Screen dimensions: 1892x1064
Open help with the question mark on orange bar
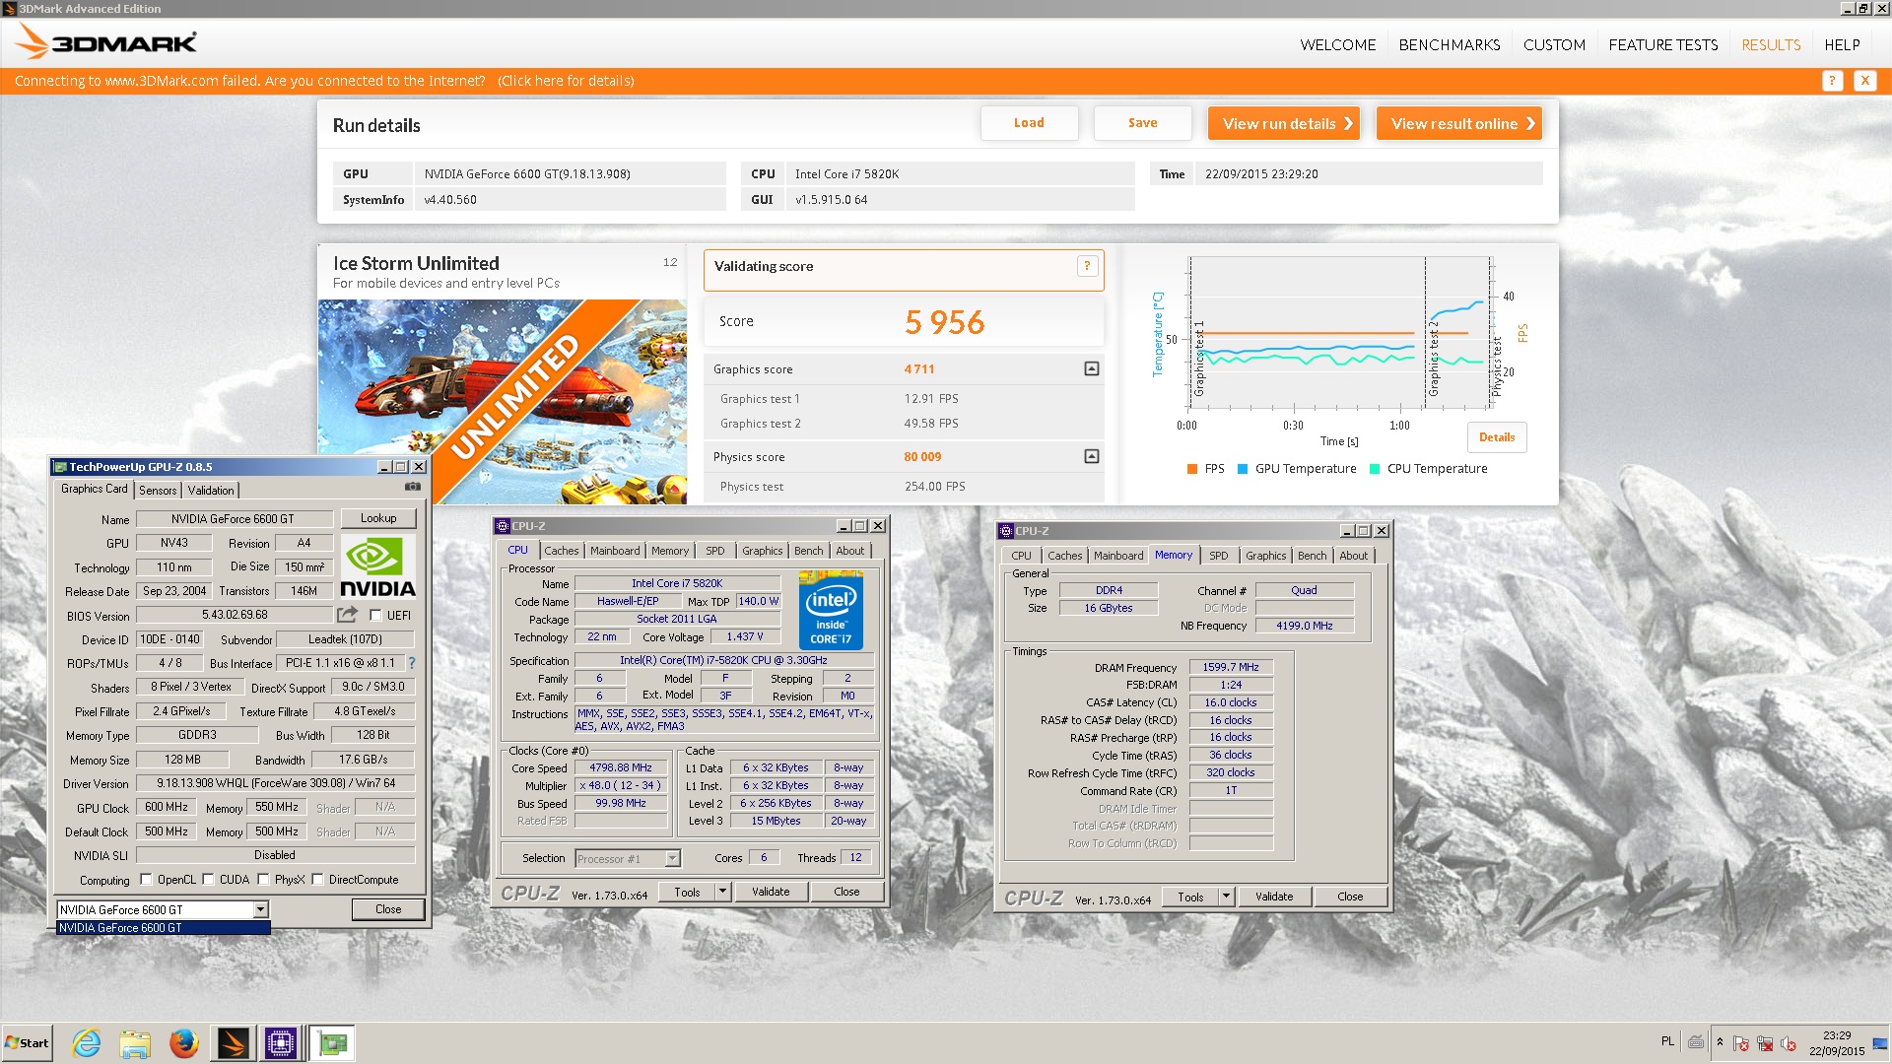click(1832, 81)
